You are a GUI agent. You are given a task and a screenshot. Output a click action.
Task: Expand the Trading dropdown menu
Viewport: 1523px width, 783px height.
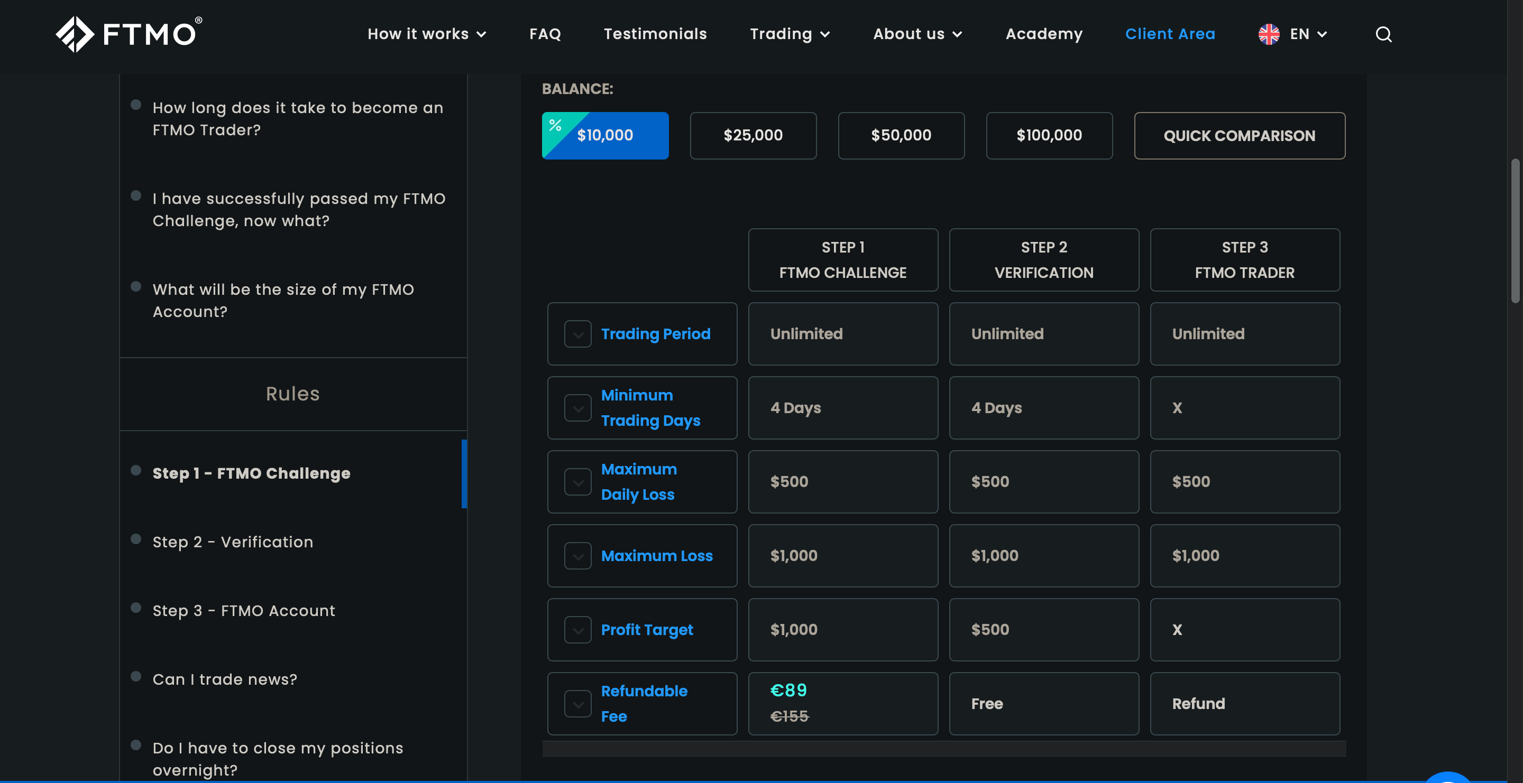[x=790, y=34]
